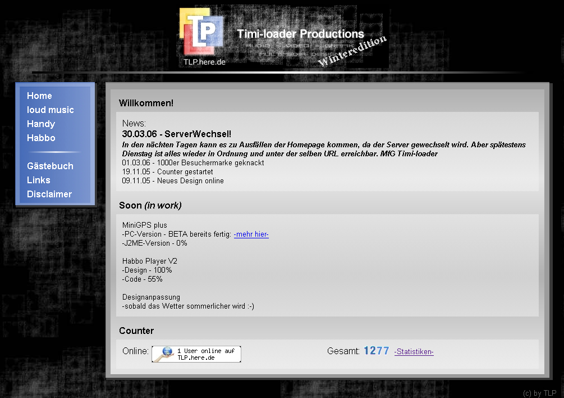The width and height of the screenshot is (564, 398).
Task: Click the 'Online:' label
Action: point(135,351)
